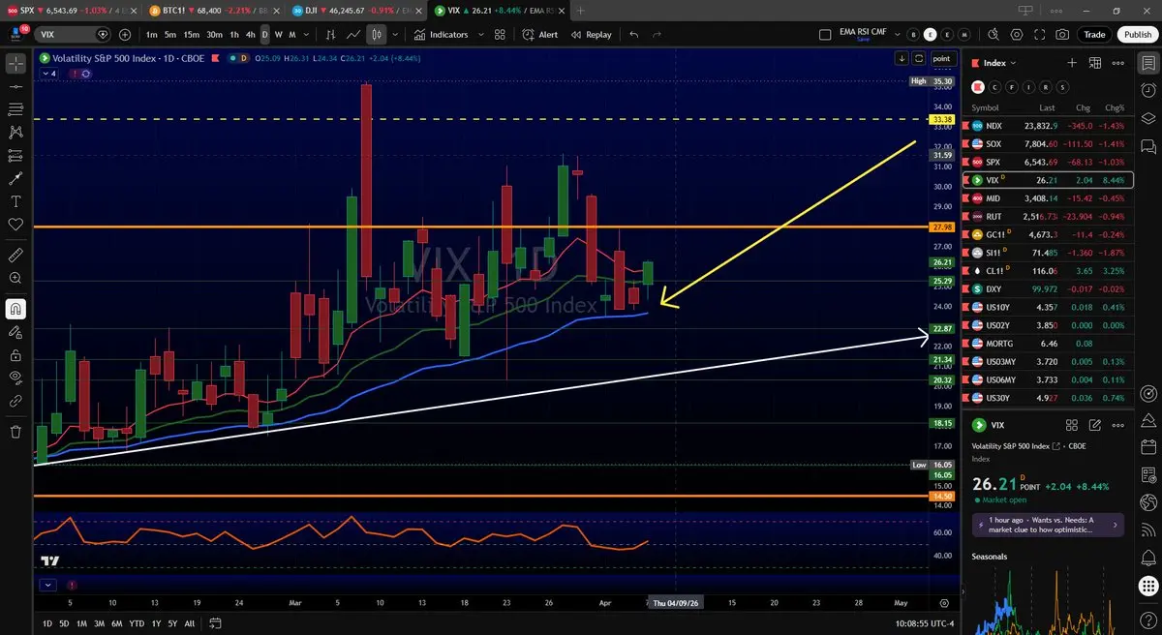Screen dimensions: 1162x635
Task: Select the candles chart style
Action: (378, 35)
